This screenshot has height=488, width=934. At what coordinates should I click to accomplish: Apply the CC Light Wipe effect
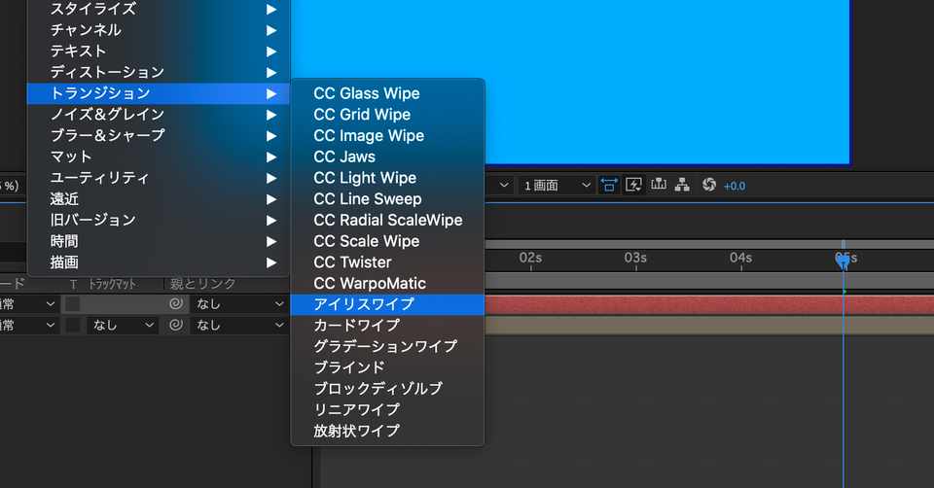tap(388, 178)
